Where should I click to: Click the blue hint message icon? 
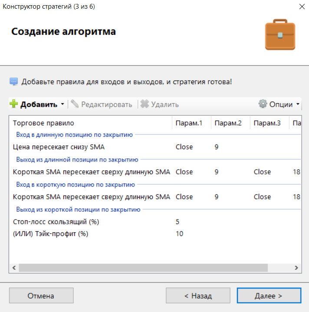coord(14,82)
